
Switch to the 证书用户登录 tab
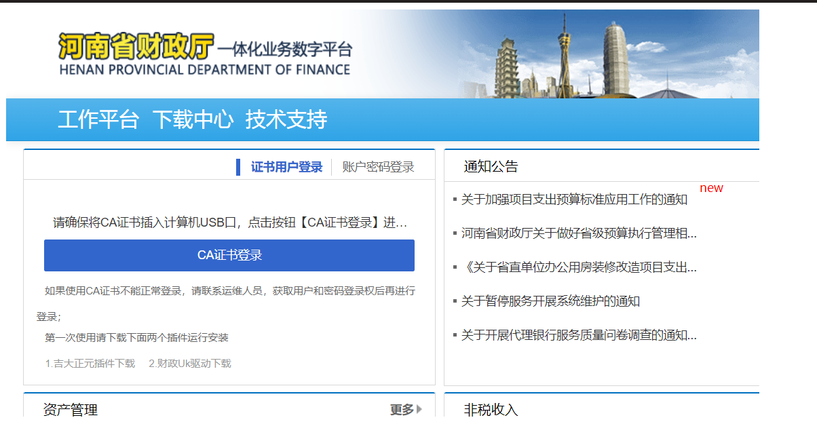[286, 167]
